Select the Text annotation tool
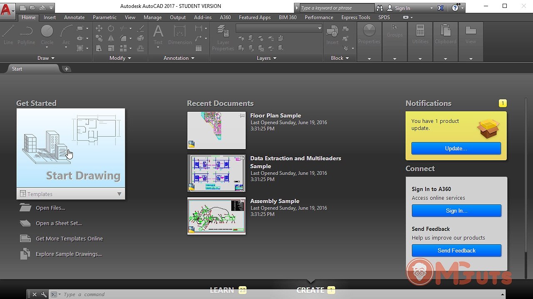This screenshot has height=299, width=533. (x=158, y=35)
